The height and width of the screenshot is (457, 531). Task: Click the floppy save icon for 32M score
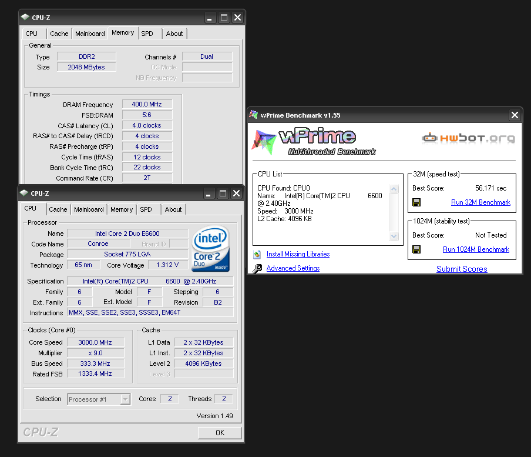click(x=416, y=202)
